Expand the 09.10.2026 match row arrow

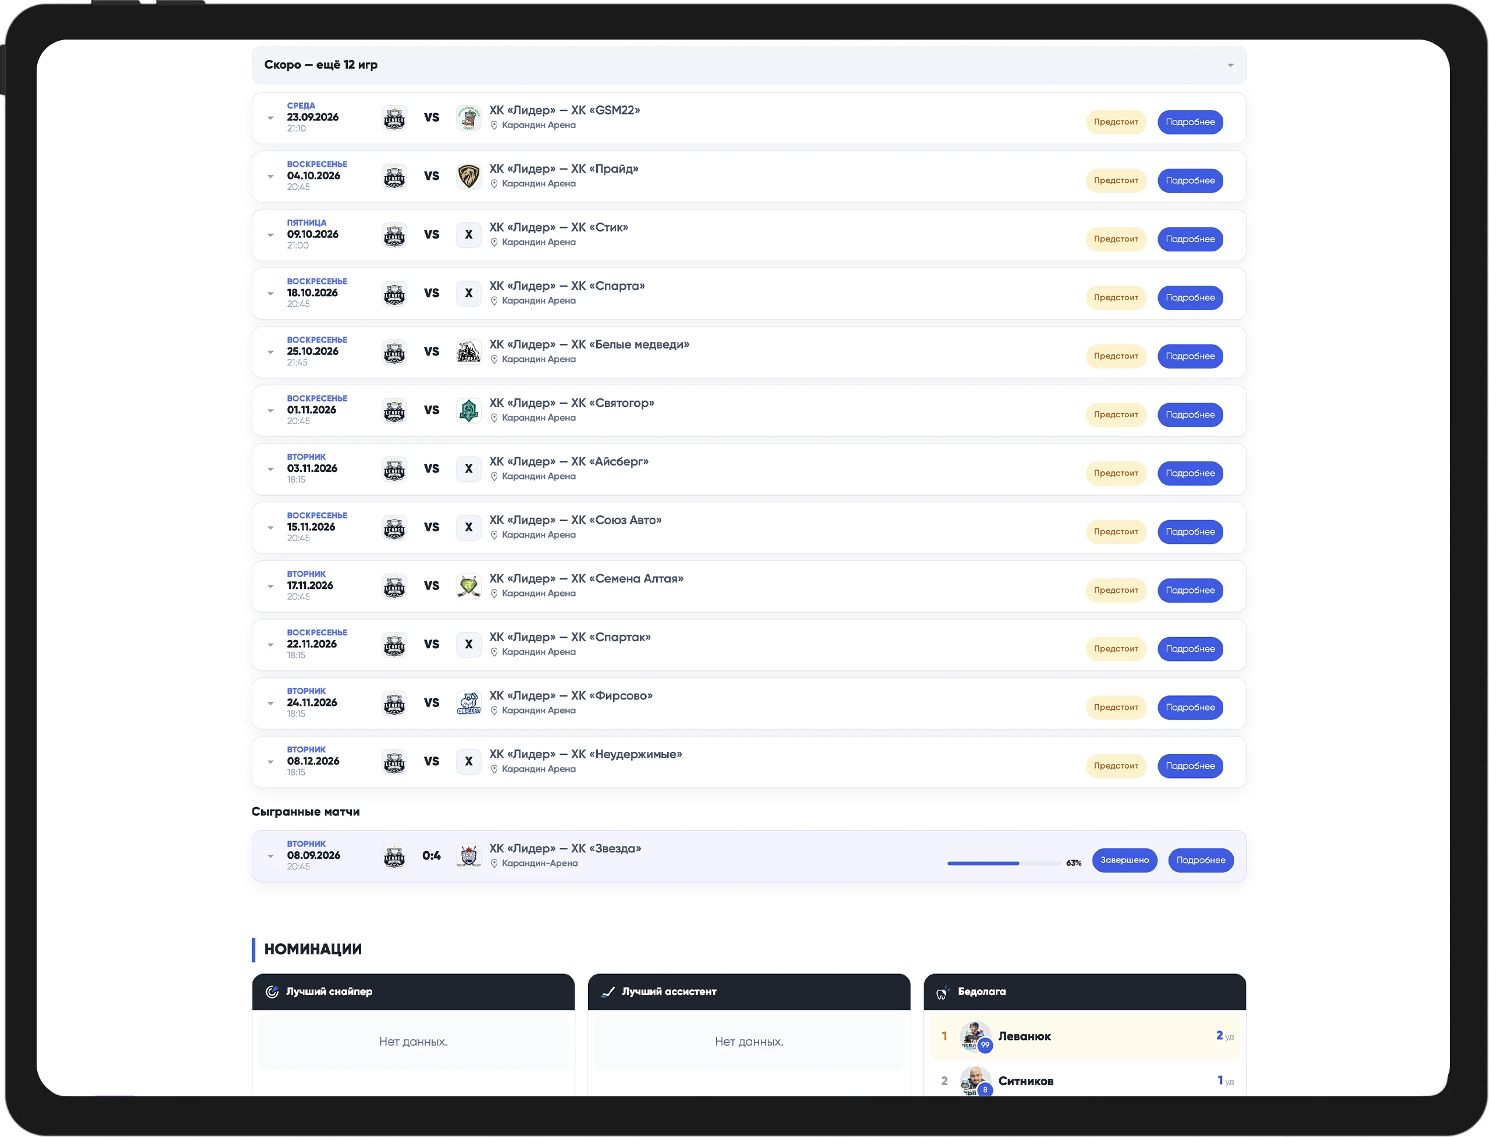(270, 236)
